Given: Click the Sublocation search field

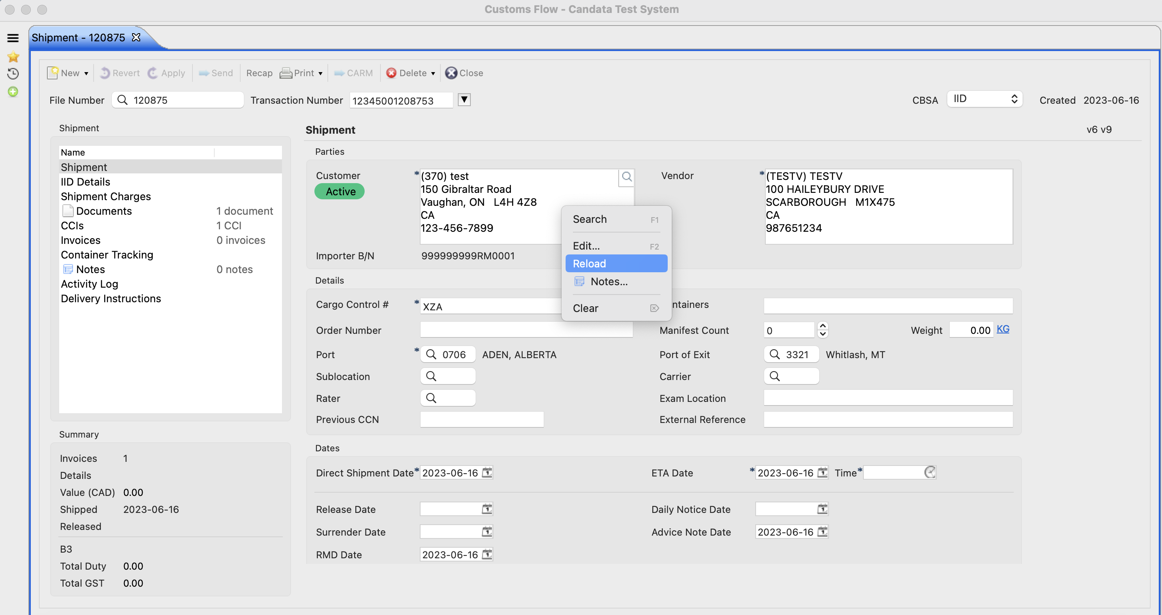Looking at the screenshot, I should (448, 376).
